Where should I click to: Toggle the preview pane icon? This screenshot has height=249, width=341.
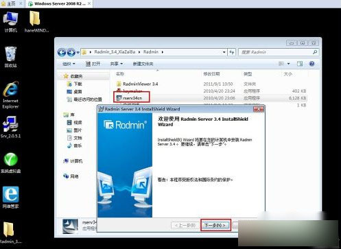(x=300, y=64)
